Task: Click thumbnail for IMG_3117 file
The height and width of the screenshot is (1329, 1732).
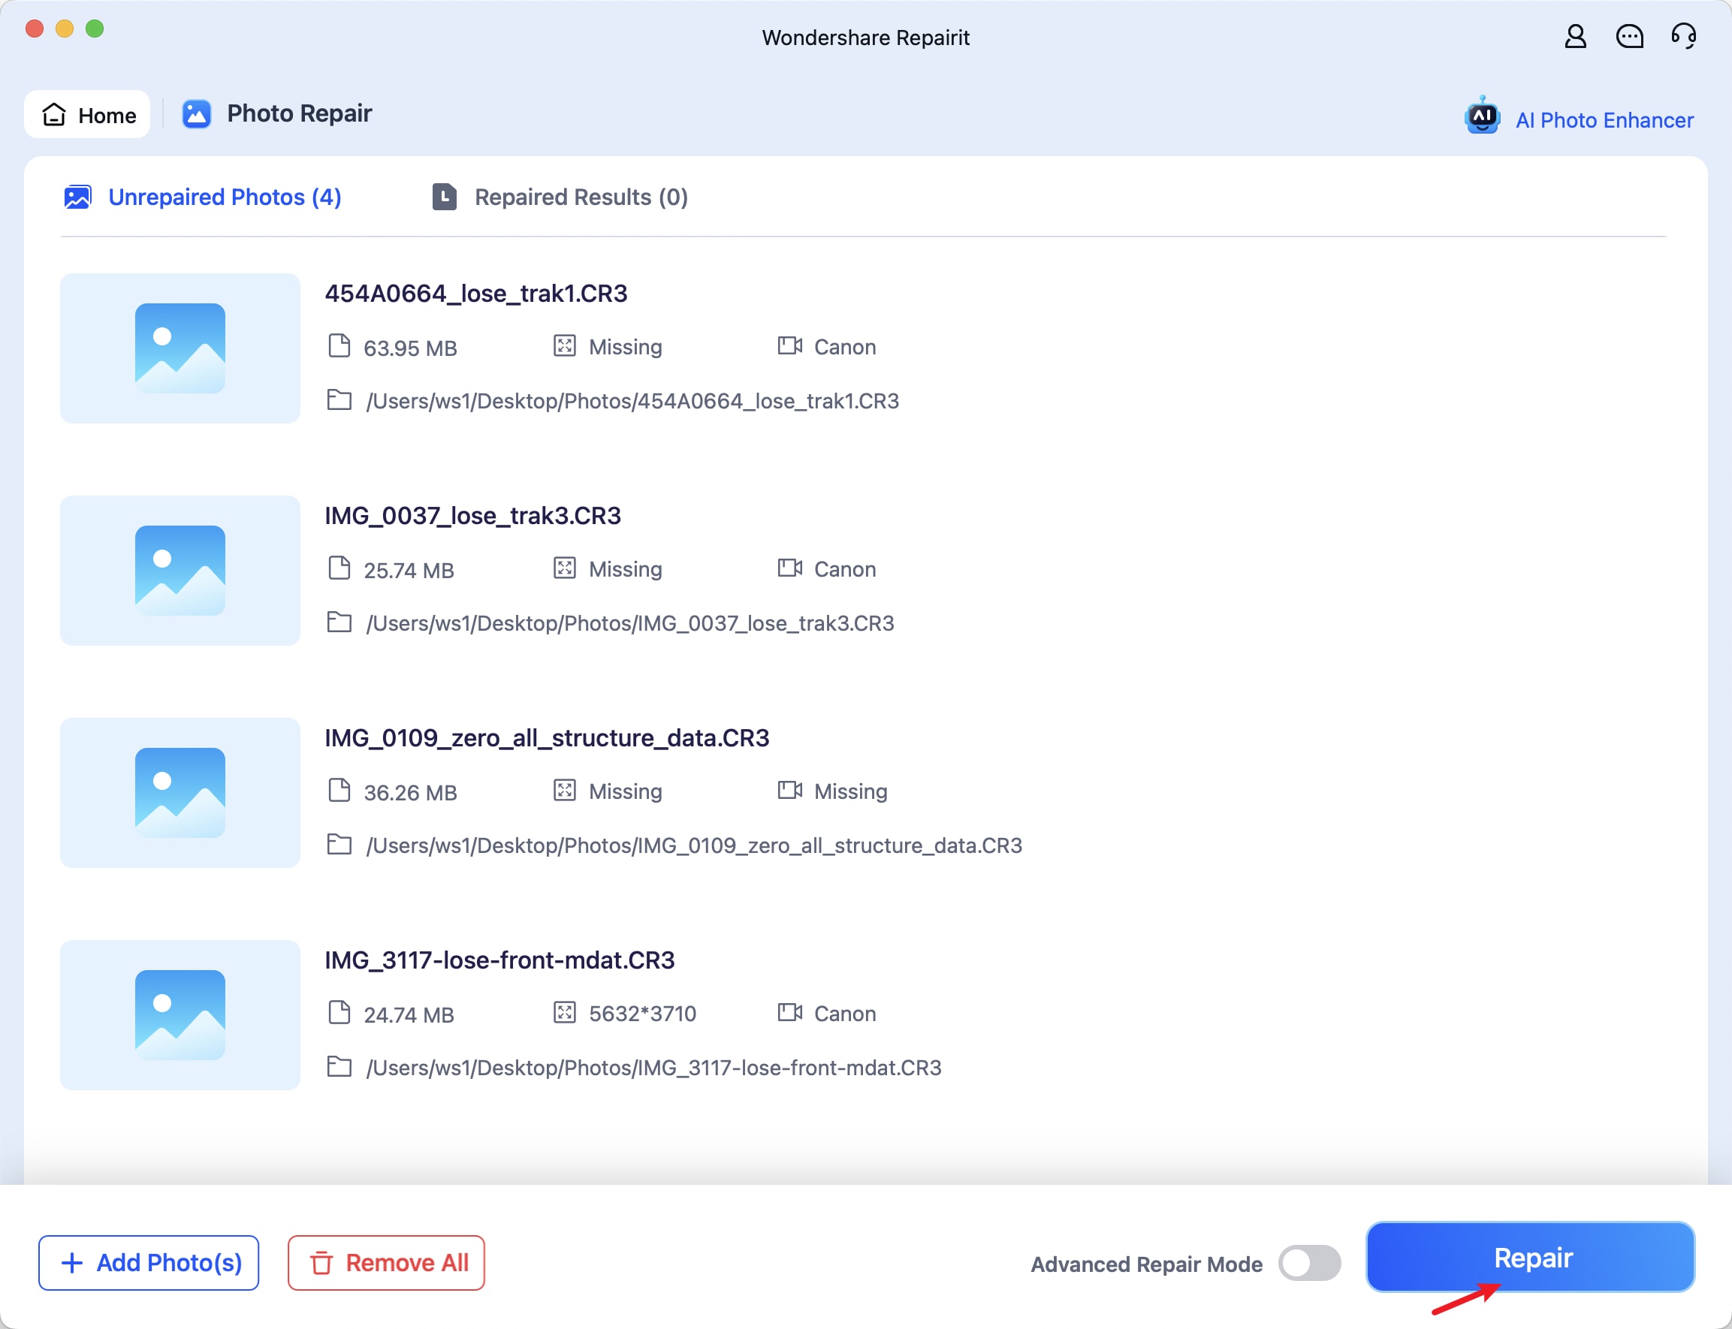Action: [177, 1012]
